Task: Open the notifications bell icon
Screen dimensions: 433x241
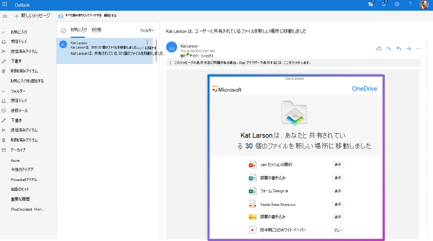Action: (384, 4)
